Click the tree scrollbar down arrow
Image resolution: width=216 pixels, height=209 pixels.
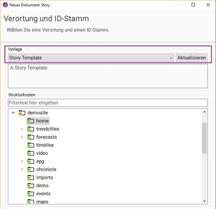204,201
